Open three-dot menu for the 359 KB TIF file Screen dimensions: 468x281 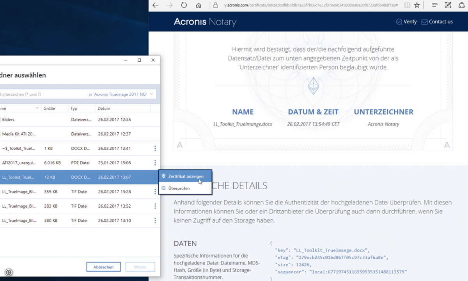[x=155, y=192]
